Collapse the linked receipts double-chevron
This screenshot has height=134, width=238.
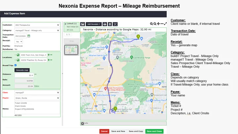[65, 24]
